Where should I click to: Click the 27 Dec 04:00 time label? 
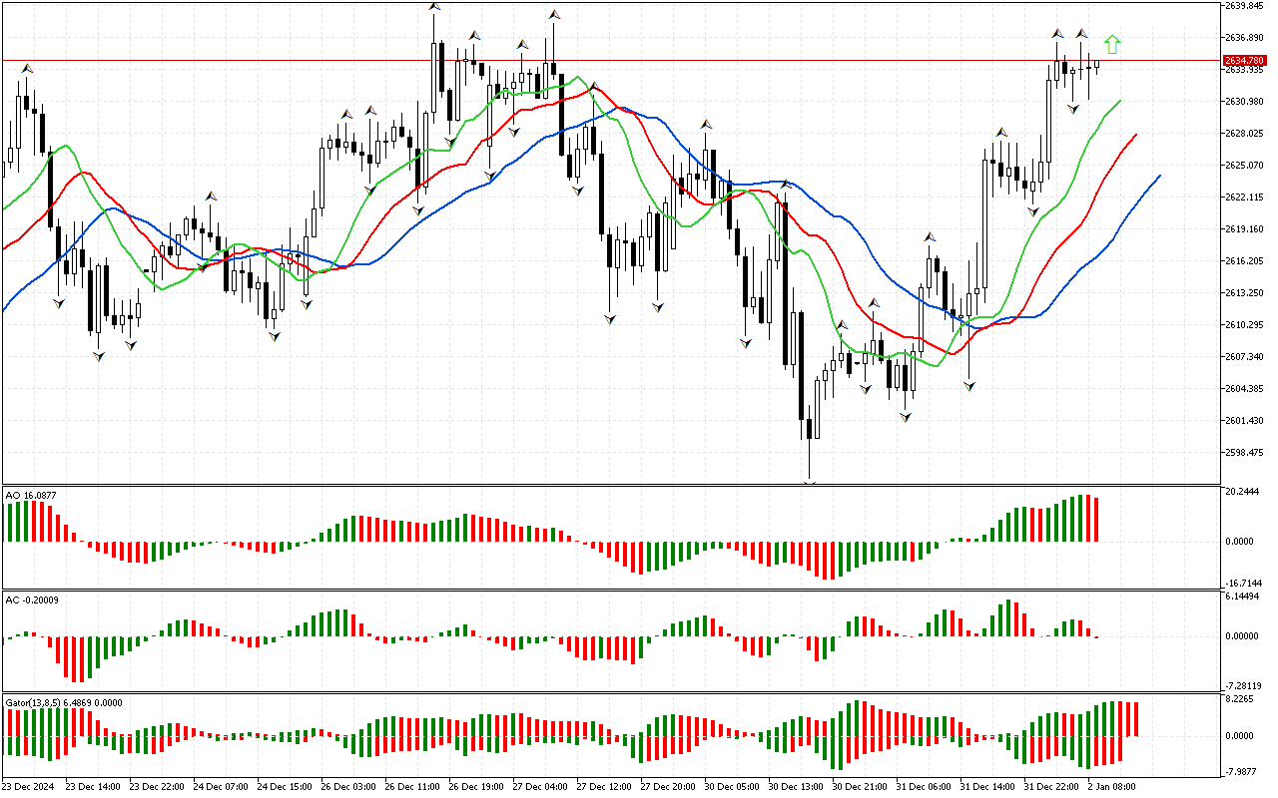point(541,787)
